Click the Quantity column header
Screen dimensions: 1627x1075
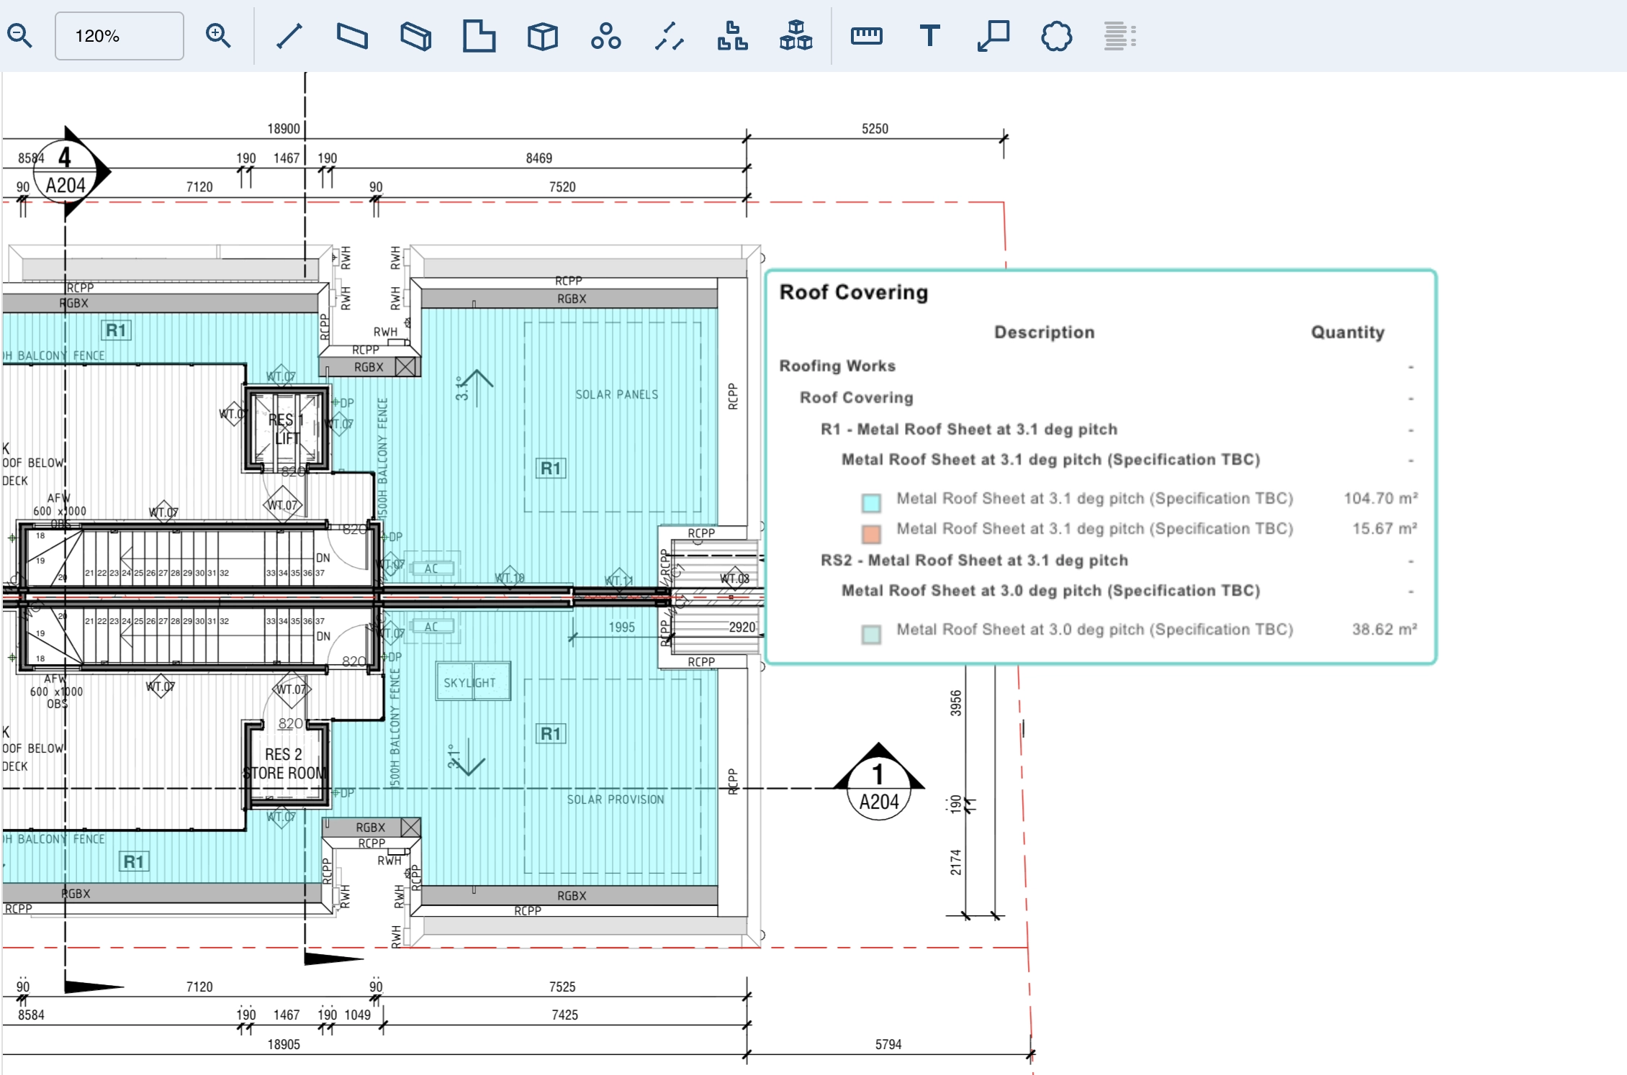pos(1347,332)
